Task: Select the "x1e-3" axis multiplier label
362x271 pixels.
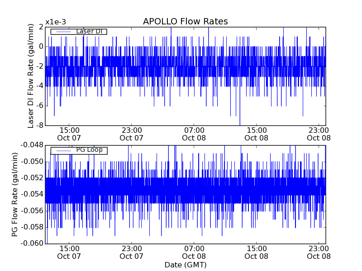Action: [x=56, y=22]
